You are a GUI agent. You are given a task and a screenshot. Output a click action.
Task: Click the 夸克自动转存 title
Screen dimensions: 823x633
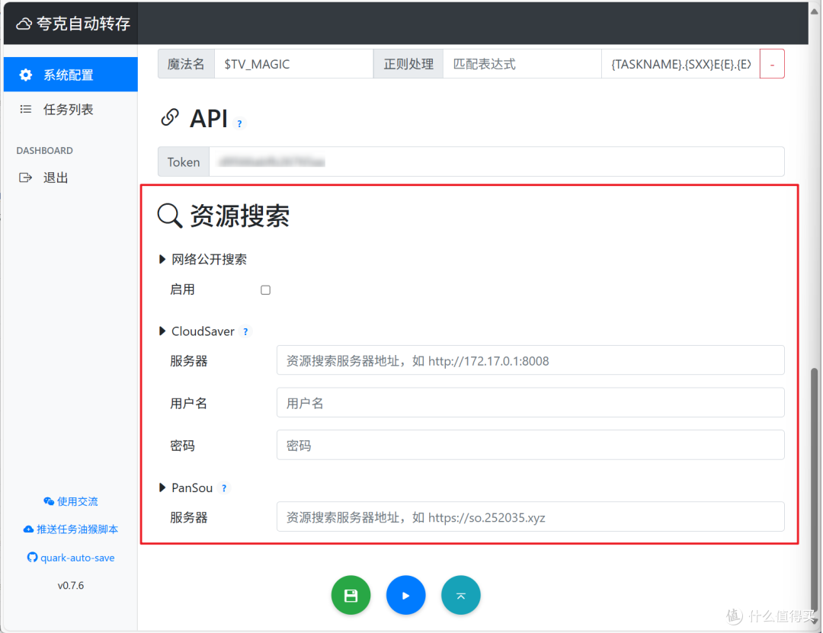click(x=83, y=24)
